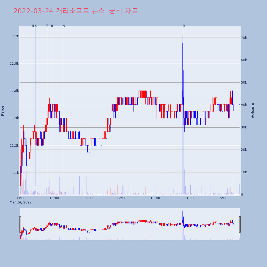Click the 70k volume axis label

click(244, 38)
